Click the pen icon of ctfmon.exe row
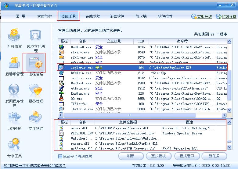 click(x=61, y=88)
